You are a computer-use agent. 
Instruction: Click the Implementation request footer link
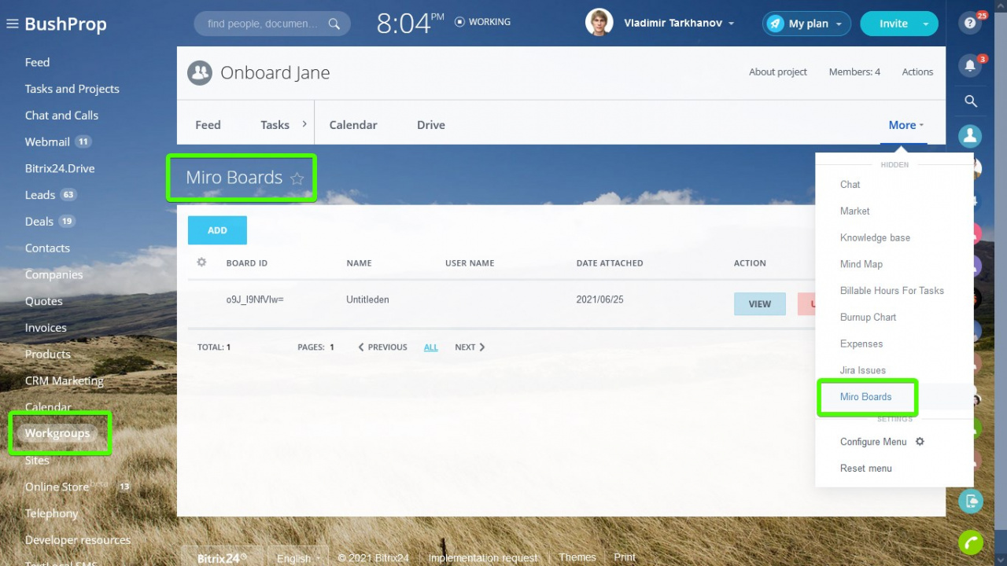click(x=483, y=558)
